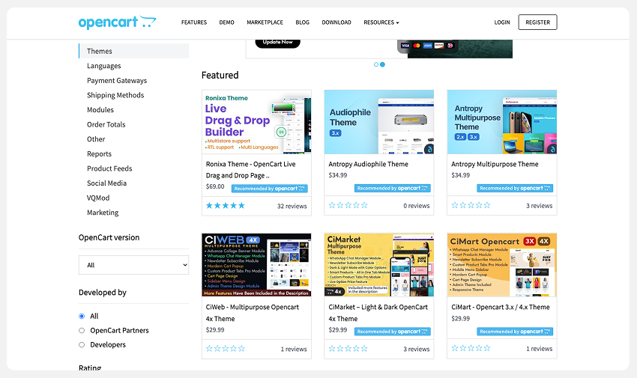
Task: Select Modules category in sidebar
Action: point(100,109)
